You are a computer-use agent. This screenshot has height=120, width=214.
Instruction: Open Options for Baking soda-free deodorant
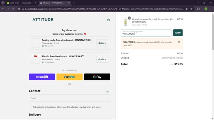[x=102, y=43]
